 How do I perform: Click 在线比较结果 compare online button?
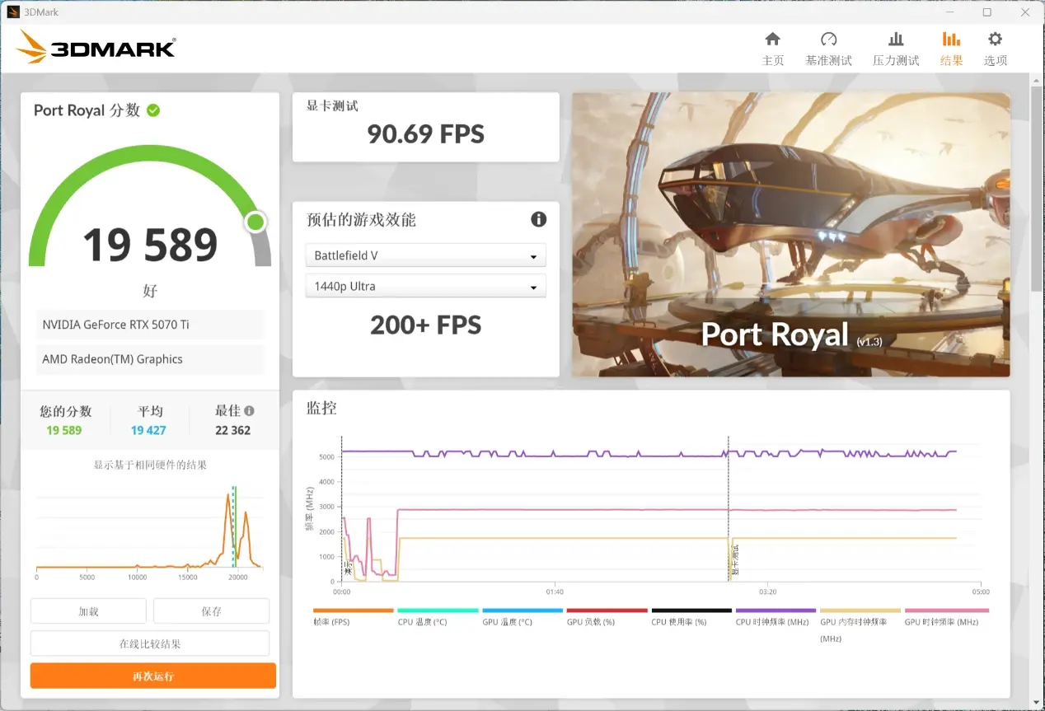click(150, 643)
